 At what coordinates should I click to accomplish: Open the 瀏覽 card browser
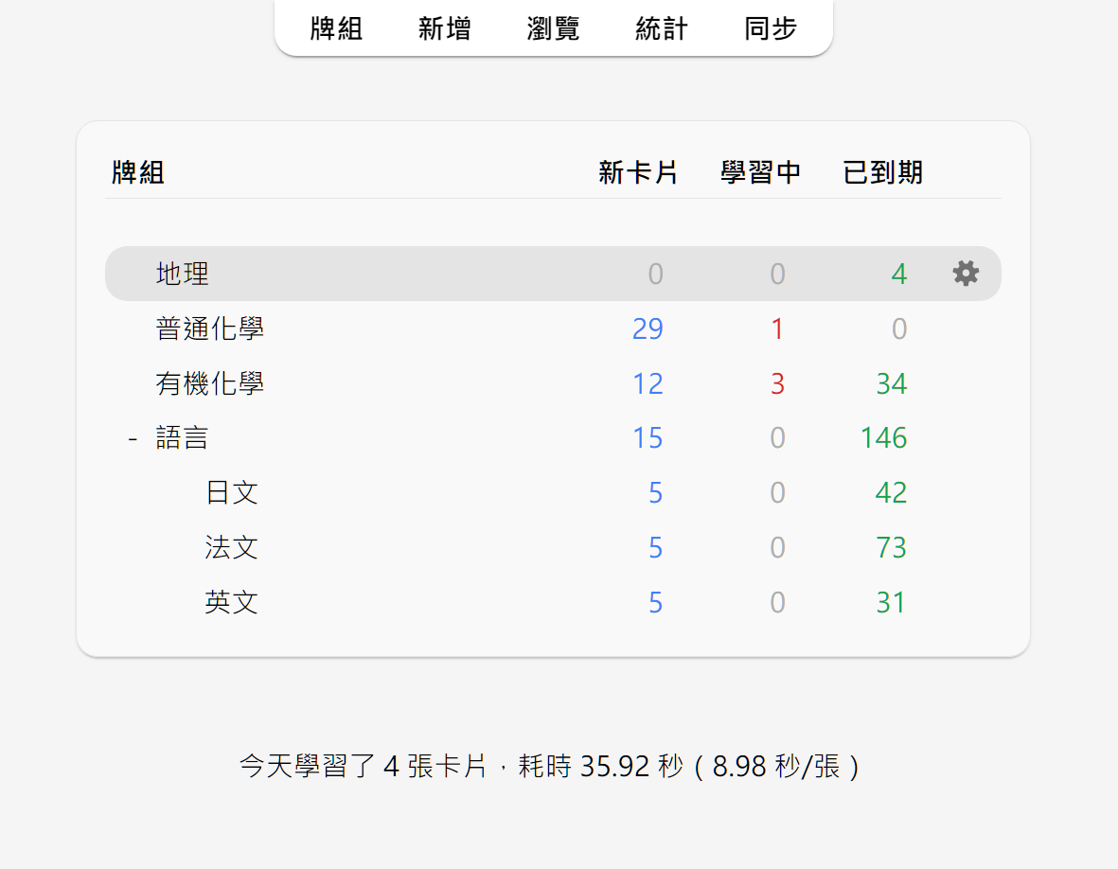[x=552, y=29]
